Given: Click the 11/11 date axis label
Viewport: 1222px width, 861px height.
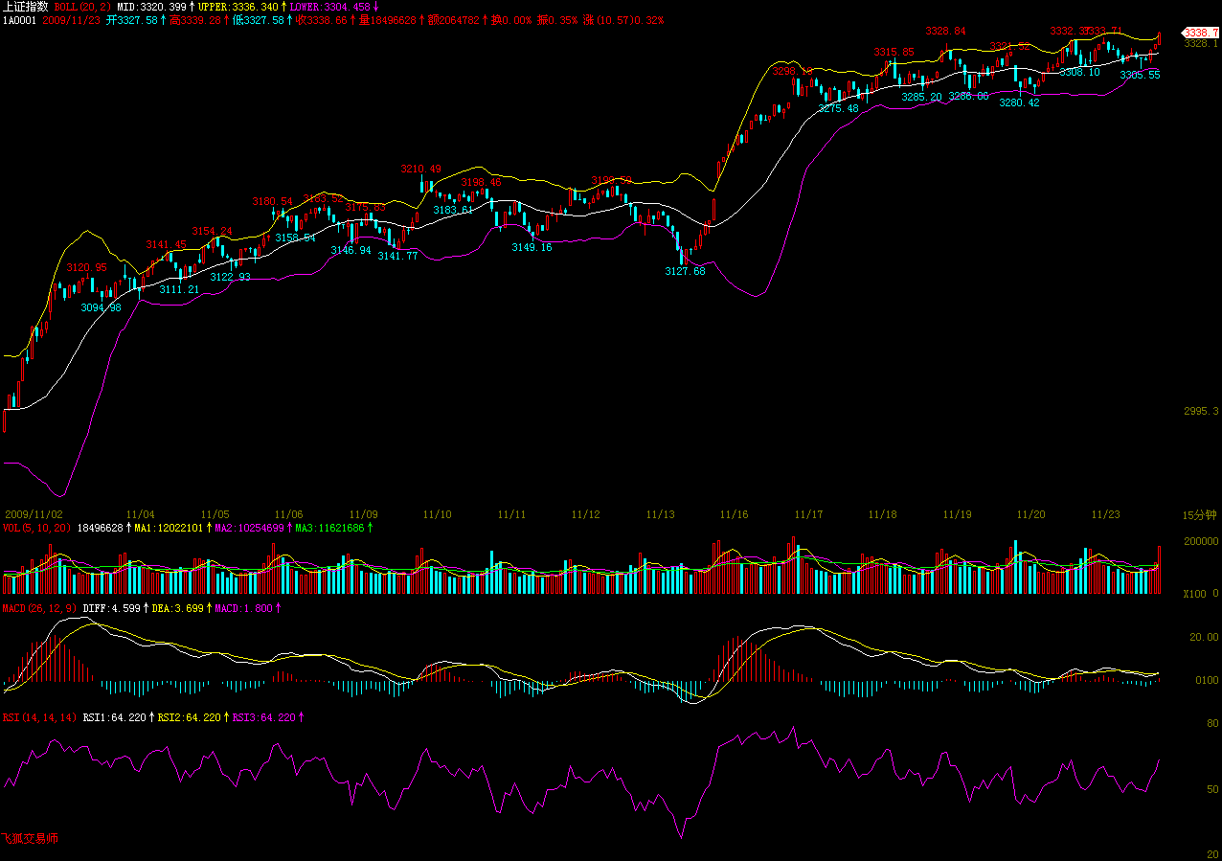Looking at the screenshot, I should pos(511,514).
